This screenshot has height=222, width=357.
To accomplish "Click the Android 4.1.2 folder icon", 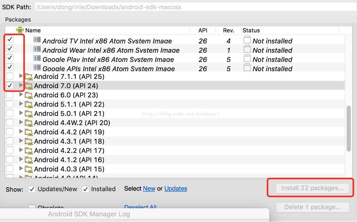I will click(29, 160).
